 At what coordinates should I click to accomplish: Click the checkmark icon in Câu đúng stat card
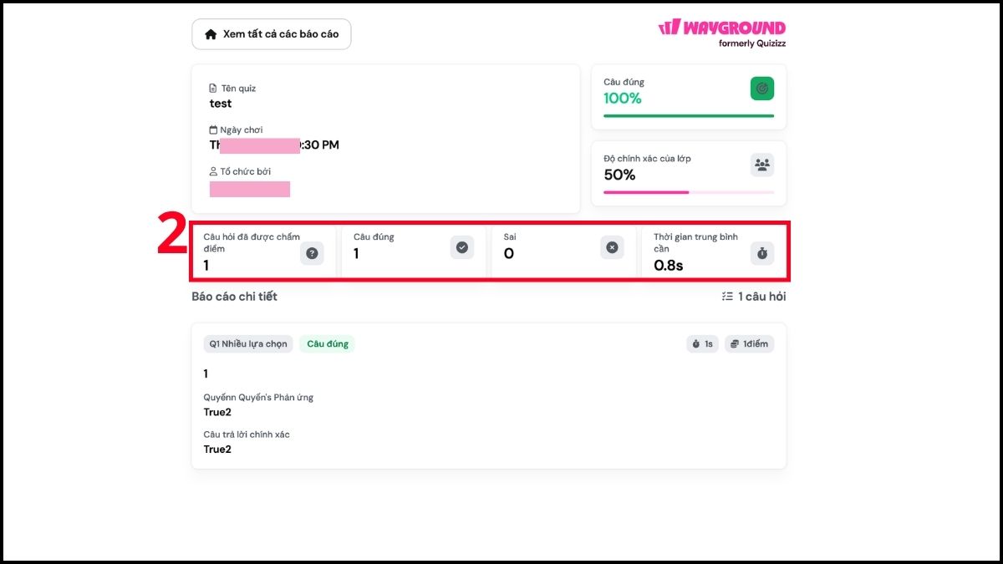click(462, 247)
